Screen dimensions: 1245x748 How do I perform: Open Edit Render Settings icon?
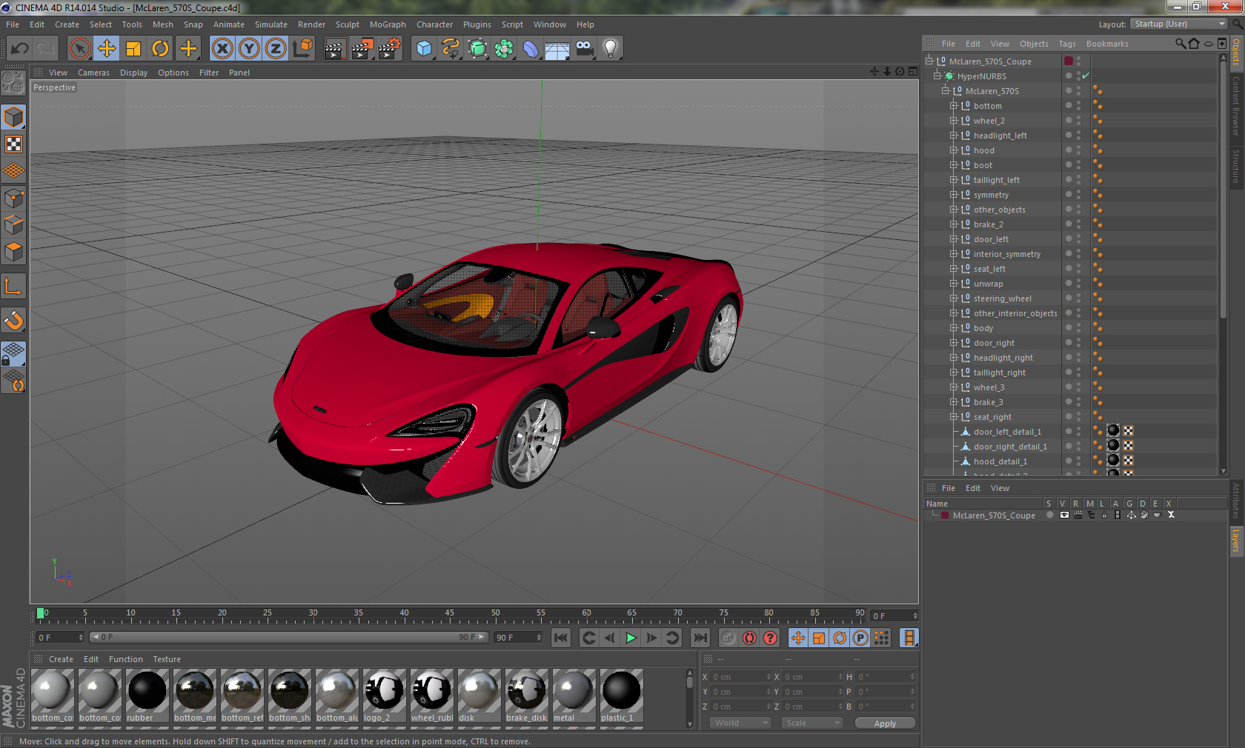389,49
